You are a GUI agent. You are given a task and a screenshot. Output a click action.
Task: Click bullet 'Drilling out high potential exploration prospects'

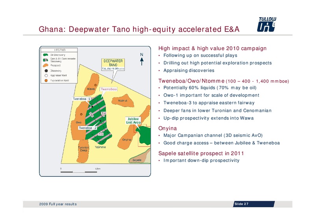click(x=218, y=63)
